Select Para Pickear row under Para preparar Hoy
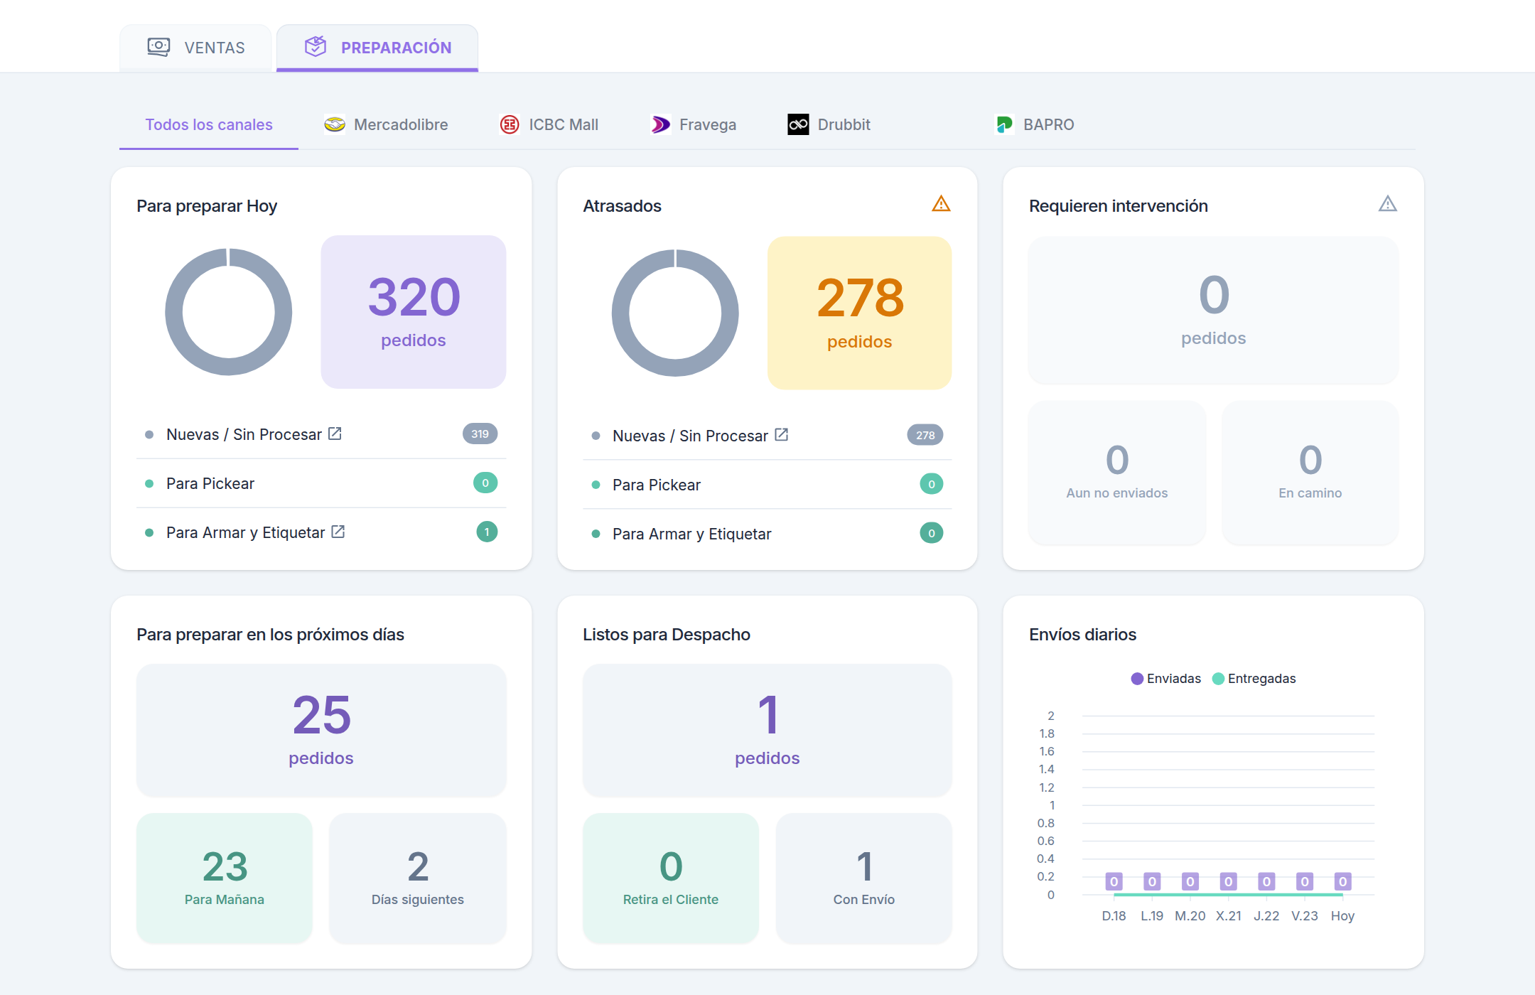Screen dimensions: 1535x995 coord(321,483)
